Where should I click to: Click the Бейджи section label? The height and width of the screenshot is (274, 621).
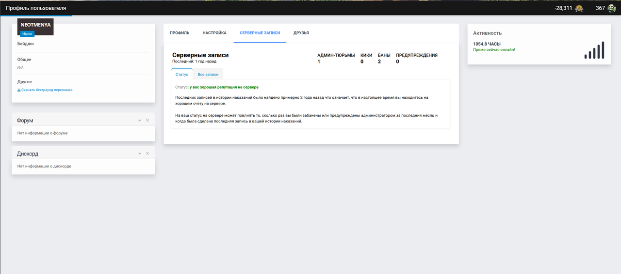(25, 44)
